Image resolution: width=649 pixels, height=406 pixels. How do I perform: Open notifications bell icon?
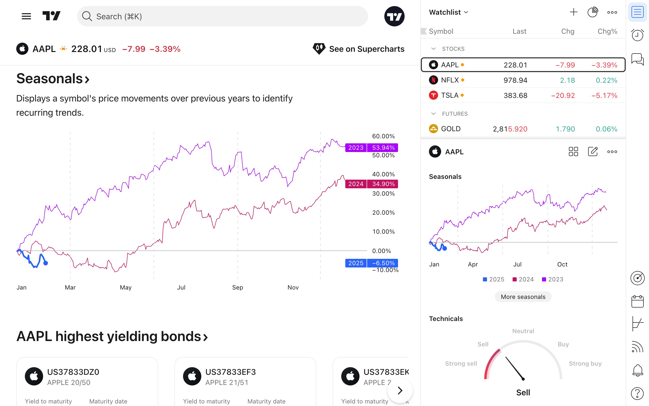tap(637, 370)
